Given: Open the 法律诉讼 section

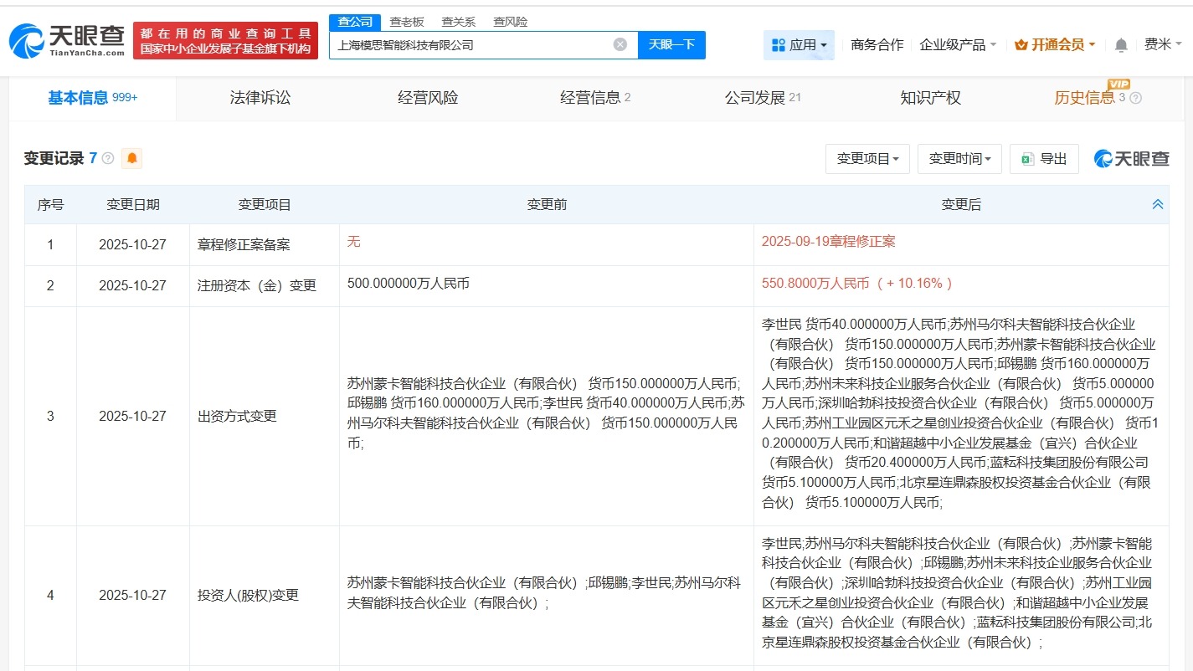Looking at the screenshot, I should (260, 98).
